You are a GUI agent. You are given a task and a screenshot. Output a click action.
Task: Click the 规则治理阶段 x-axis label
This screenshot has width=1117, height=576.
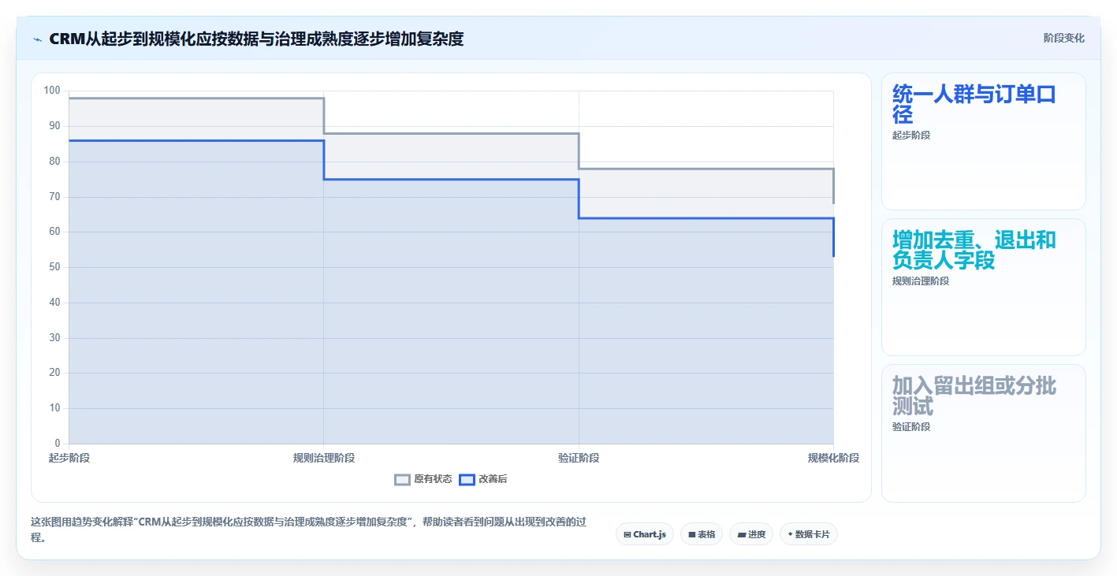click(x=324, y=458)
